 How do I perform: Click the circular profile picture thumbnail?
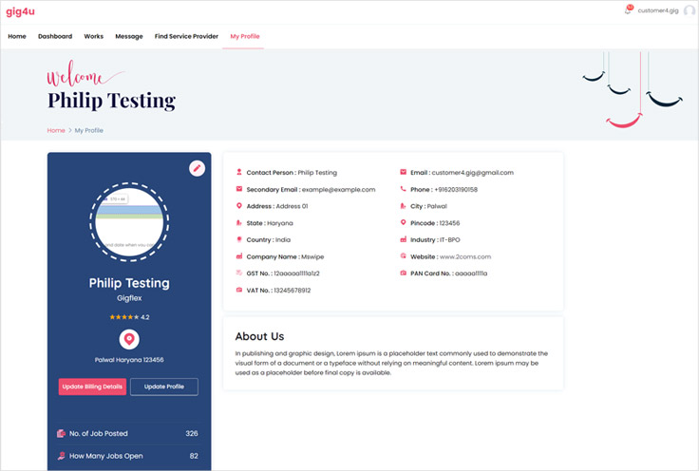tap(129, 222)
